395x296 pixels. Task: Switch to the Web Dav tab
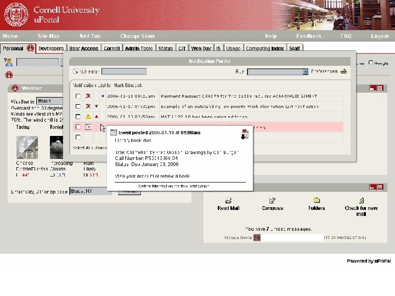(201, 48)
